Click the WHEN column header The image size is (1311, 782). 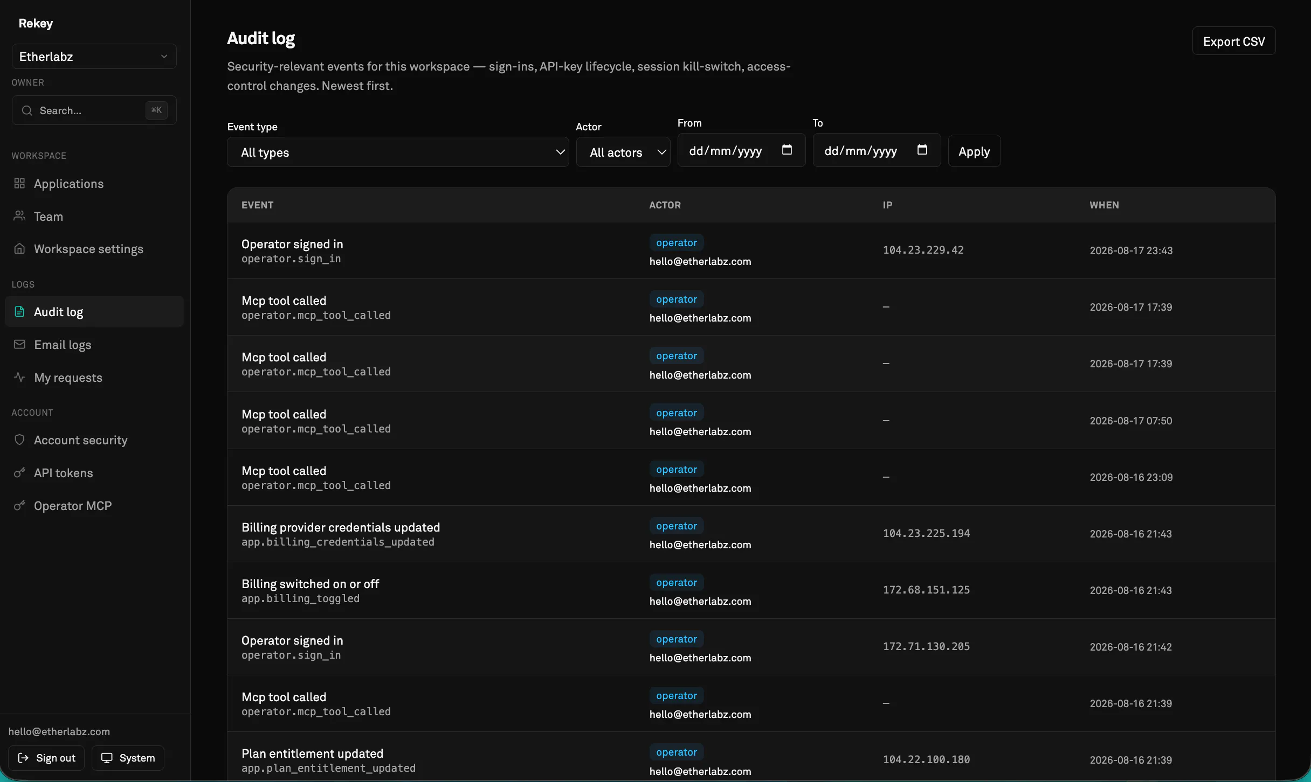point(1104,205)
